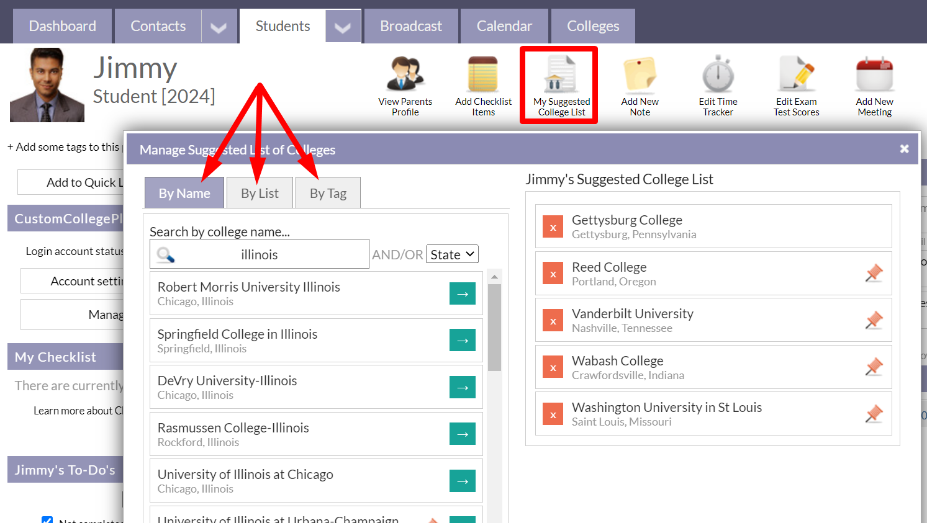This screenshot has width=927, height=523.
Task: Switch to By Name tab
Action: [x=184, y=193]
